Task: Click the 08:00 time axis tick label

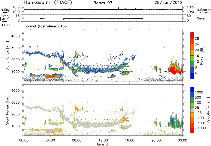Action: [77, 140]
